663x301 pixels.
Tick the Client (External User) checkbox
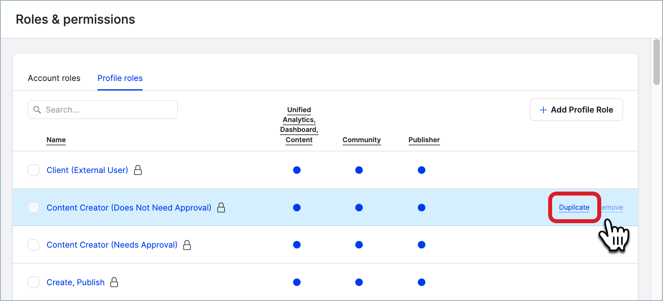pyautogui.click(x=34, y=170)
